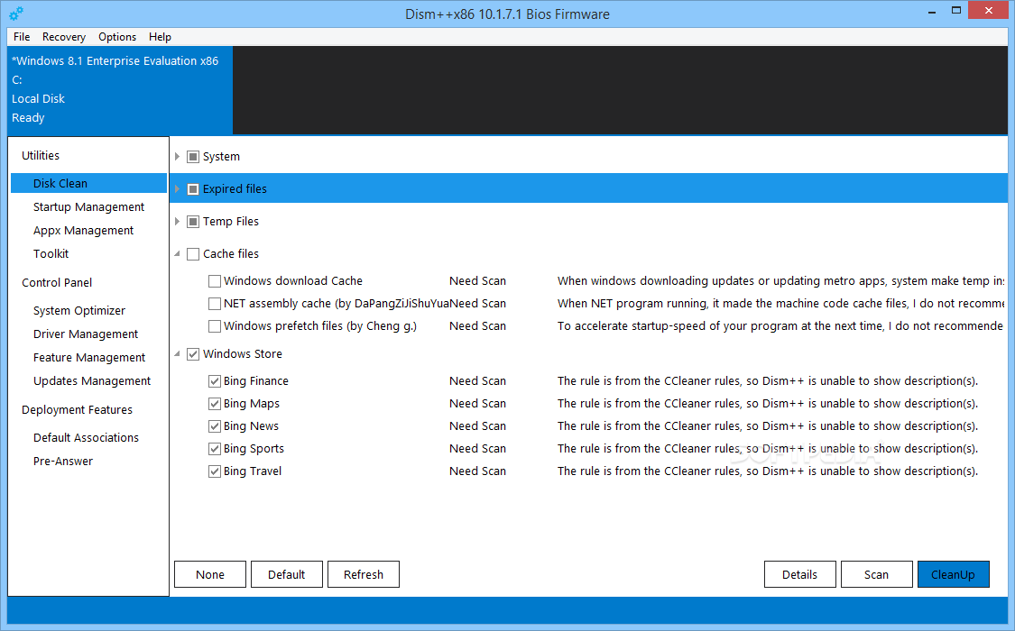Select Disk Clean in the sidebar
Viewport: 1015px width, 631px height.
88,183
